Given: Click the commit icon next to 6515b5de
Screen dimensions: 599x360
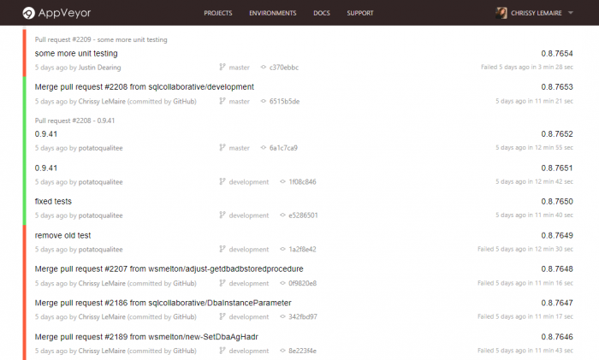Looking at the screenshot, I should coord(263,101).
